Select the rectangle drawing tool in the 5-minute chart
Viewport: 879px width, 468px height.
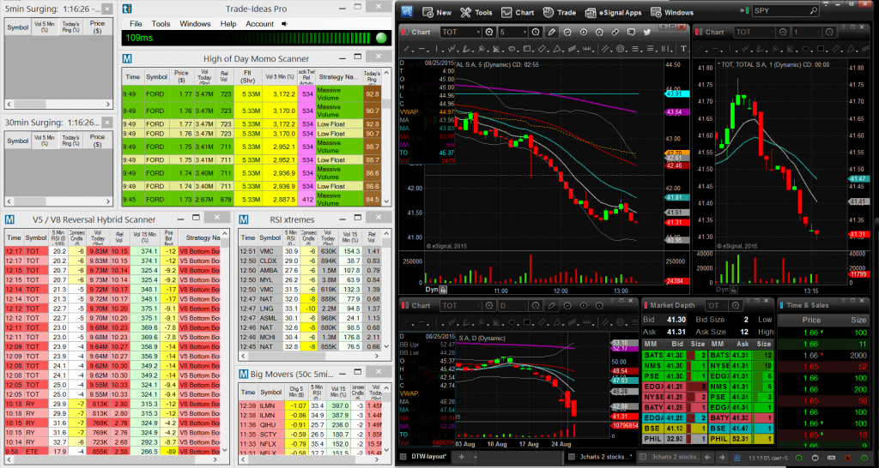click(527, 49)
